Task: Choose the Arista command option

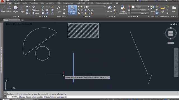Action: pos(47,97)
